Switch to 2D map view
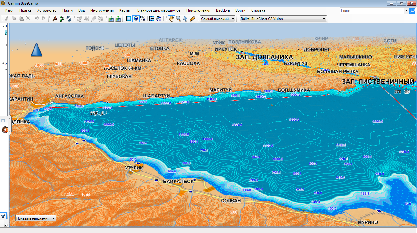The width and height of the screenshot is (417, 233). pyautogui.click(x=129, y=19)
